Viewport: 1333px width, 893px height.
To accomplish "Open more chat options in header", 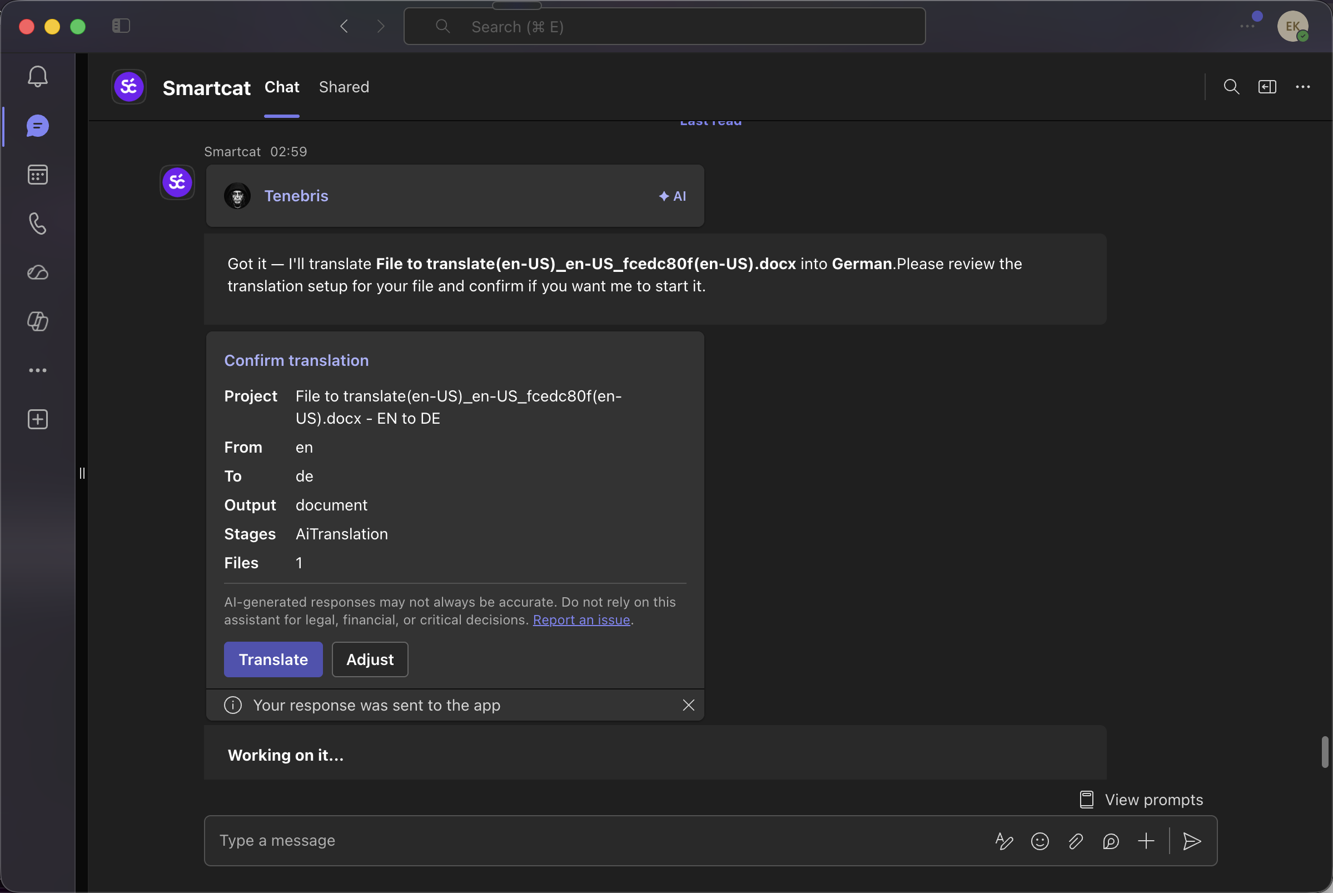I will click(x=1303, y=87).
